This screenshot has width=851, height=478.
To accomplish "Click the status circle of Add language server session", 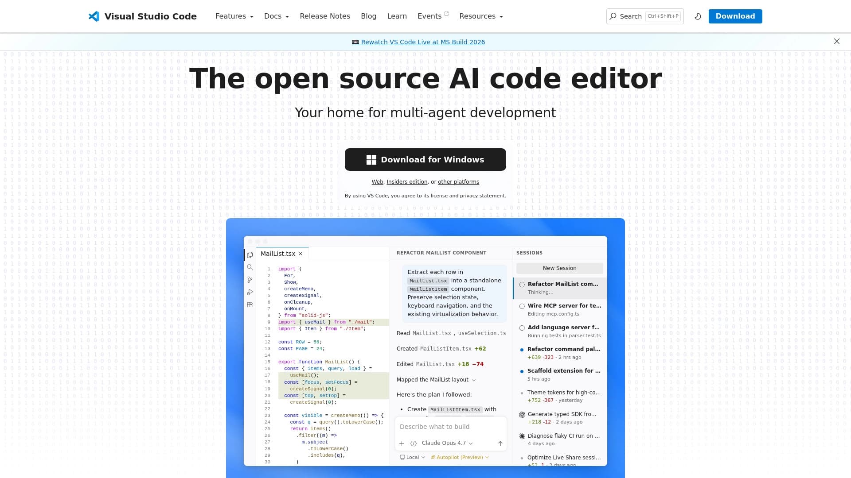I will 522,328.
